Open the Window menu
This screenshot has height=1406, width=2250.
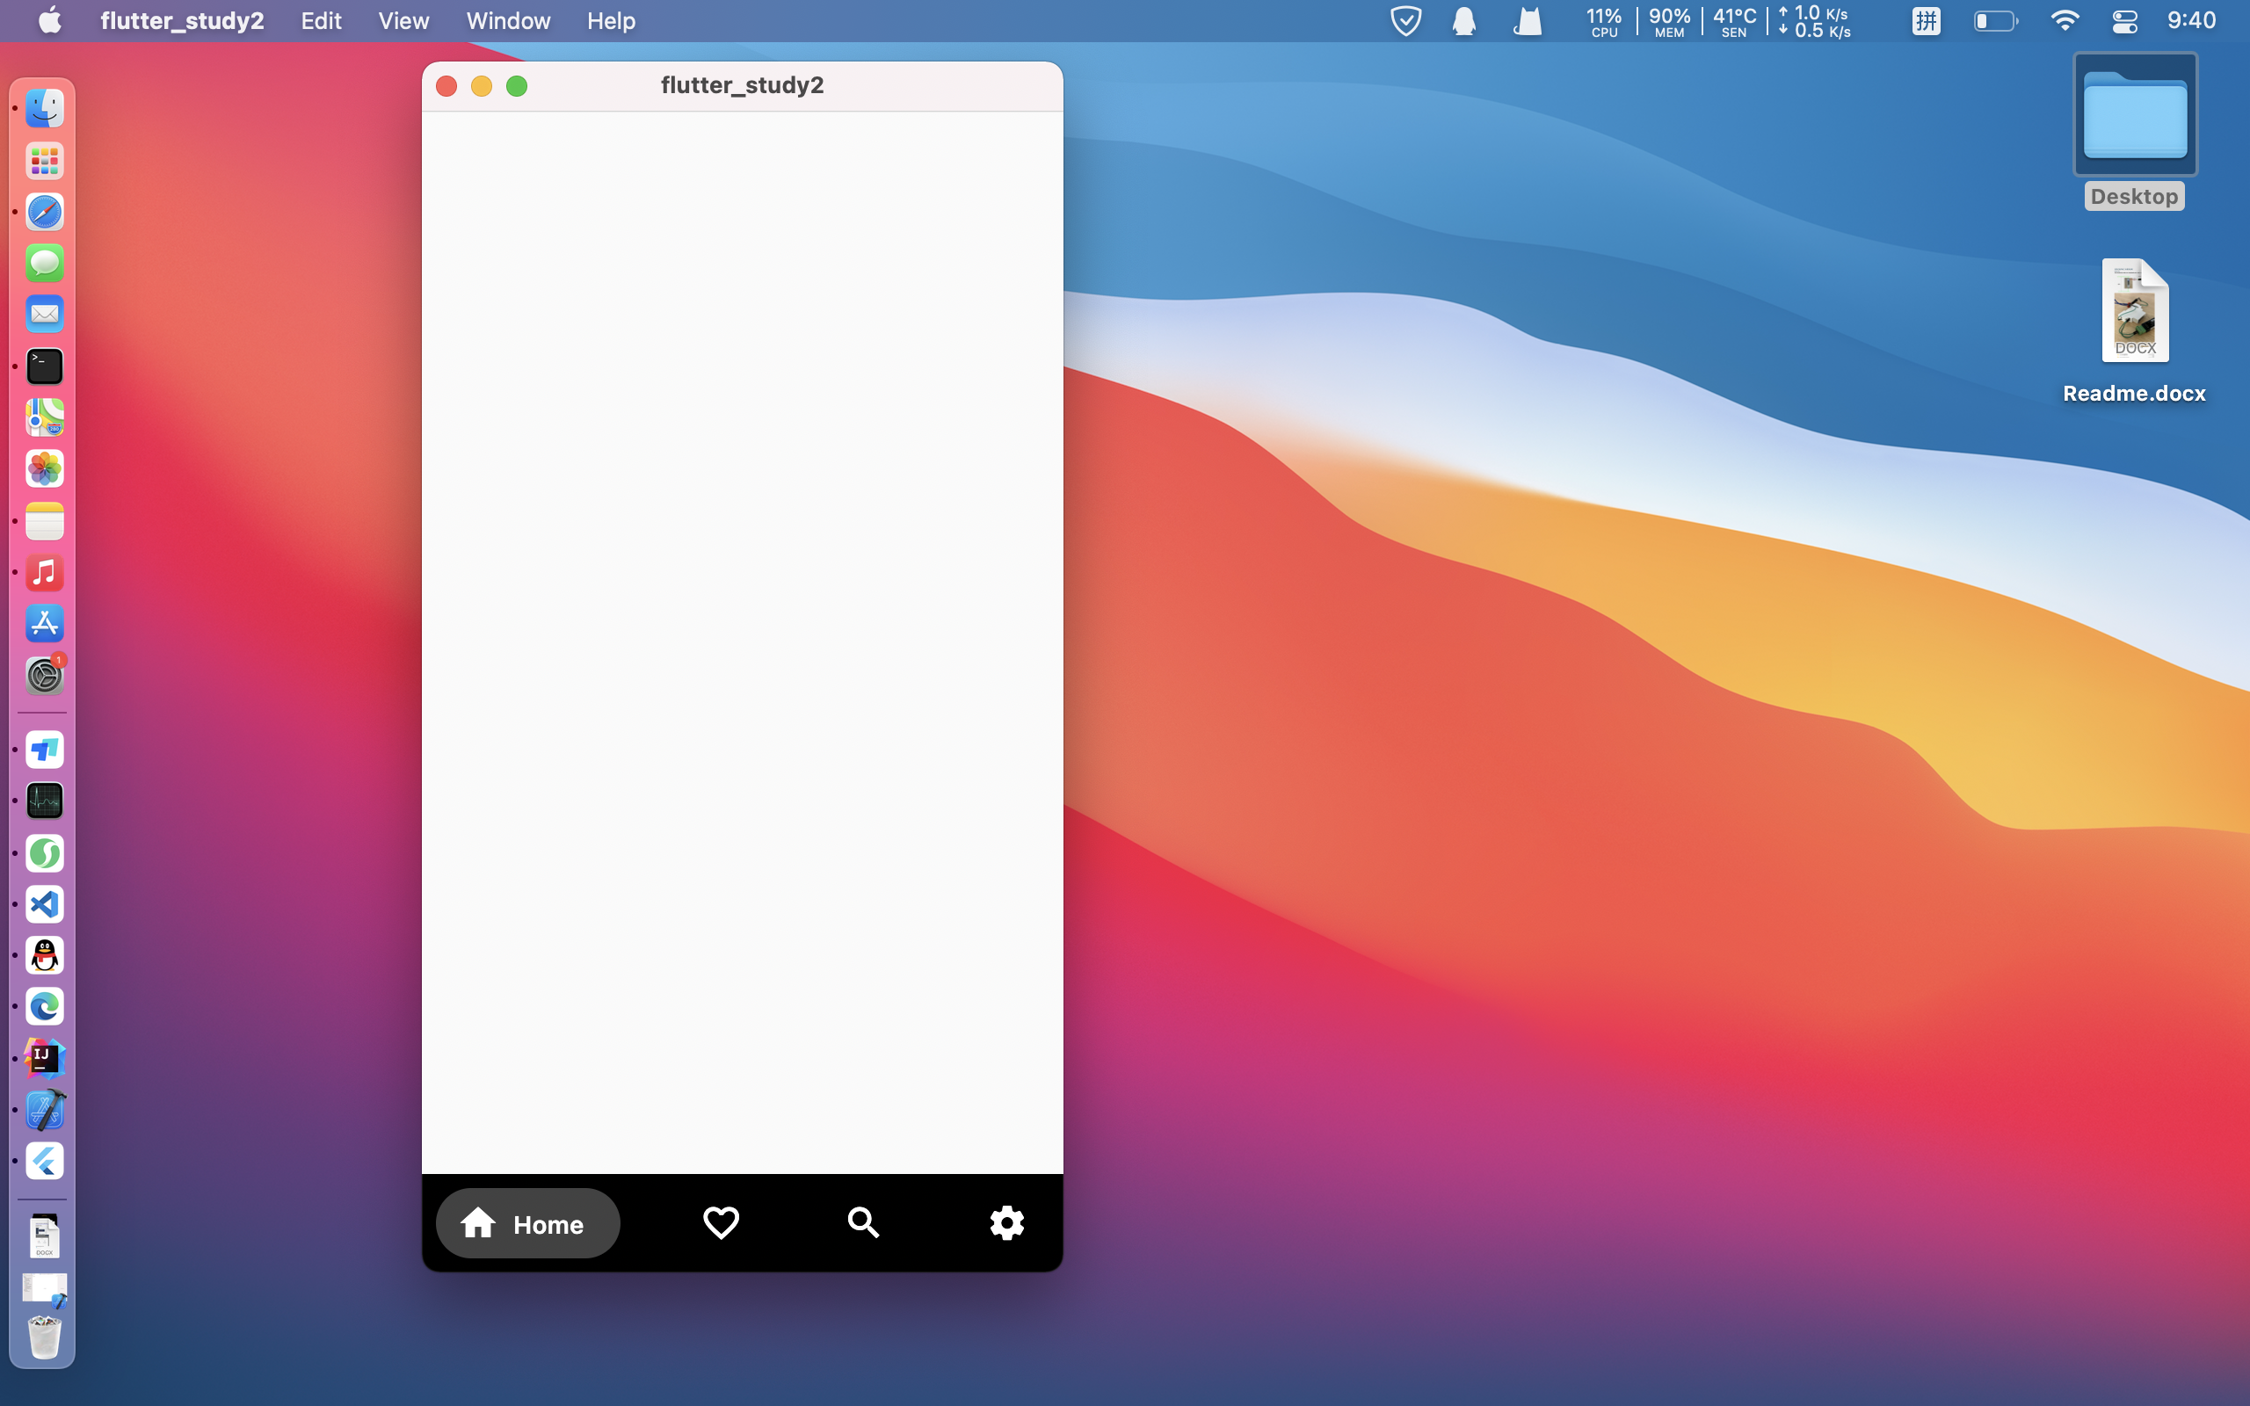508,20
